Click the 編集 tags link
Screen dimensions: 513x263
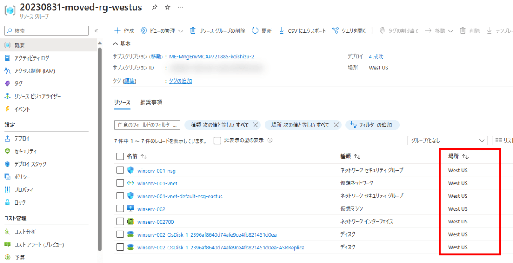[x=129, y=81]
